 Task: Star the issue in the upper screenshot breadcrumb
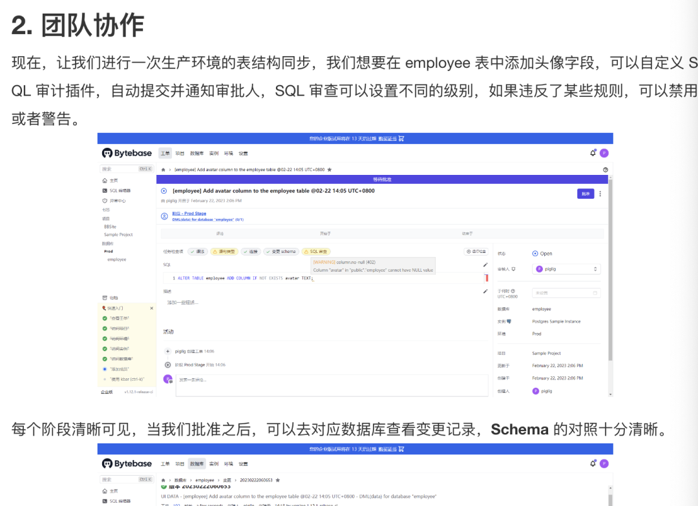pyautogui.click(x=330, y=169)
